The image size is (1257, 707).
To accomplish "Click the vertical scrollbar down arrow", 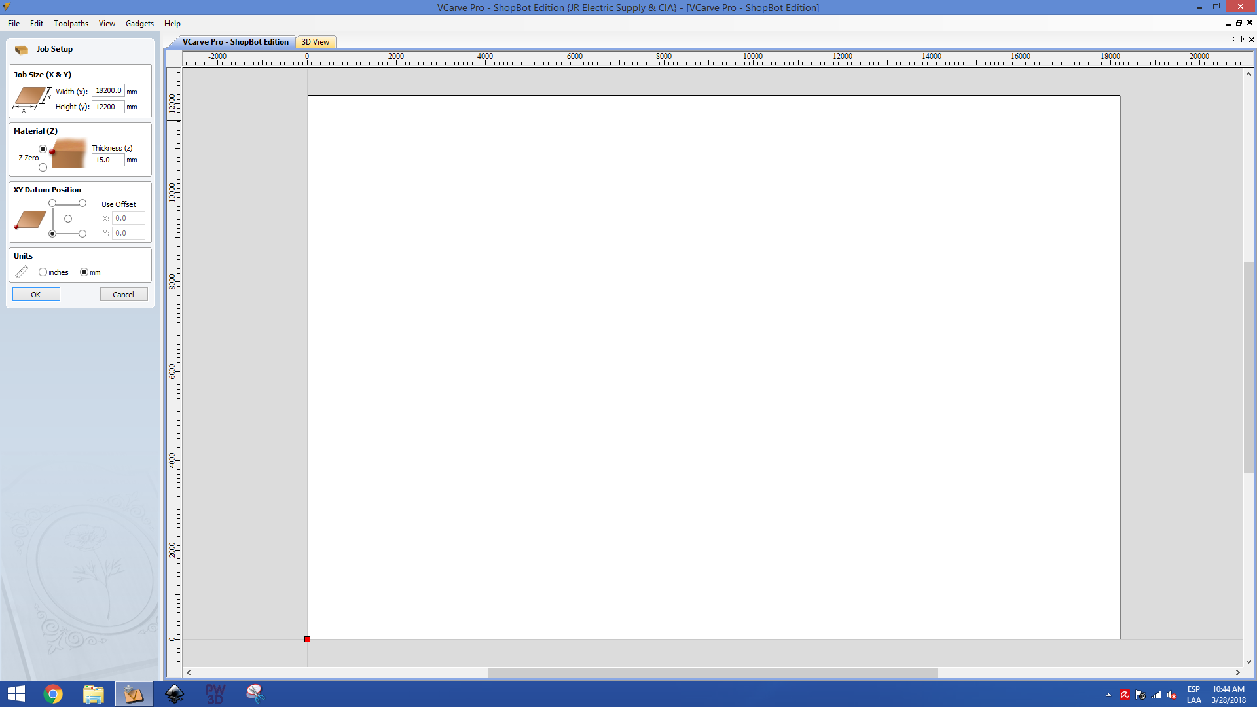I will point(1248,662).
